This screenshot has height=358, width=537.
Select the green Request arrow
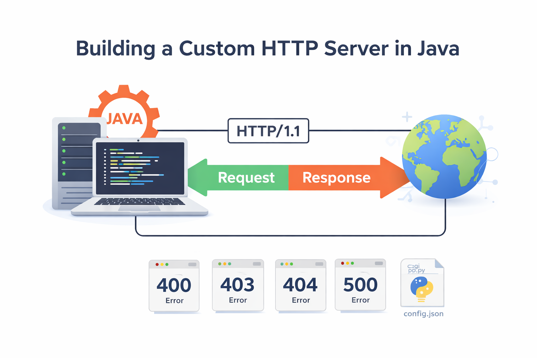[x=238, y=178]
